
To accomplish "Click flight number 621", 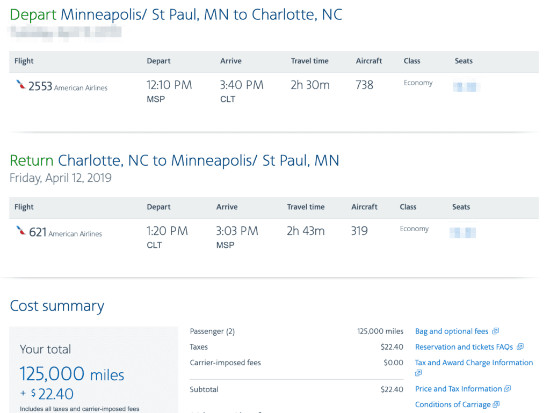I will pyautogui.click(x=38, y=232).
